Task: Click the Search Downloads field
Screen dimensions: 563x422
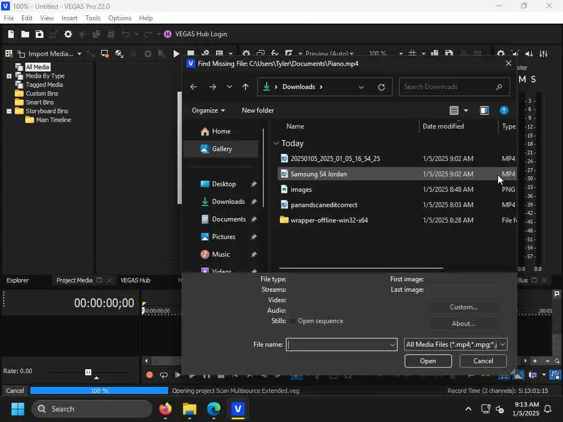Action: point(454,87)
